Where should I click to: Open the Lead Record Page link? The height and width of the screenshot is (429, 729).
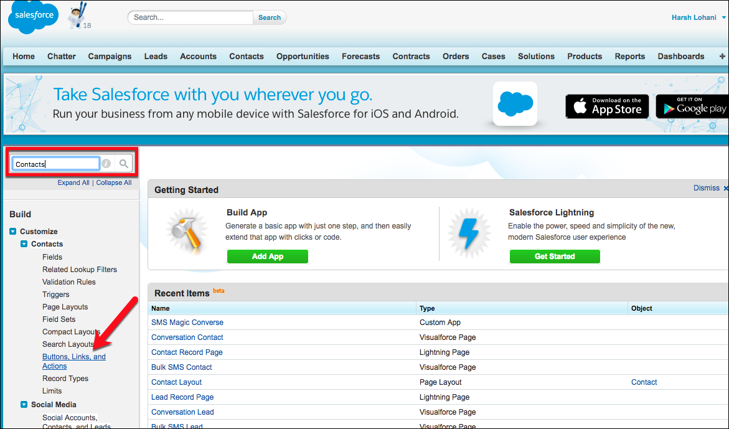[182, 397]
